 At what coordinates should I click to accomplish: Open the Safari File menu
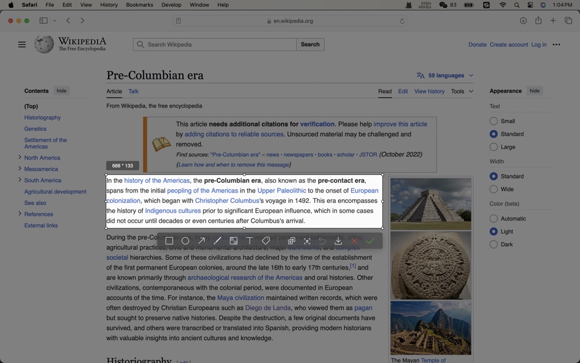[49, 5]
